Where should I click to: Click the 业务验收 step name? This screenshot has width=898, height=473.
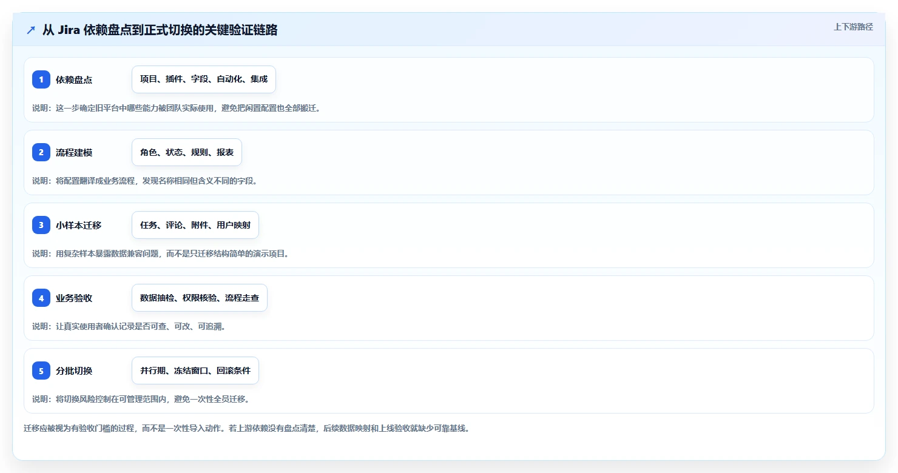coord(74,298)
